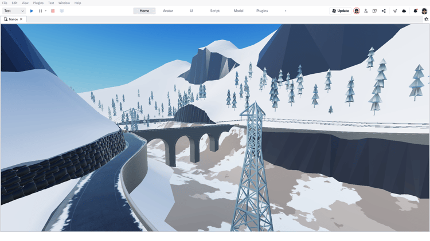The image size is (430, 241).
Task: Open the File menu
Action: point(5,3)
